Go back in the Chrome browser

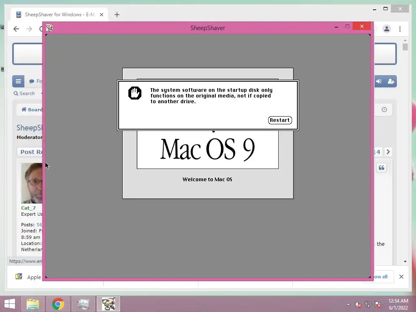[16, 29]
